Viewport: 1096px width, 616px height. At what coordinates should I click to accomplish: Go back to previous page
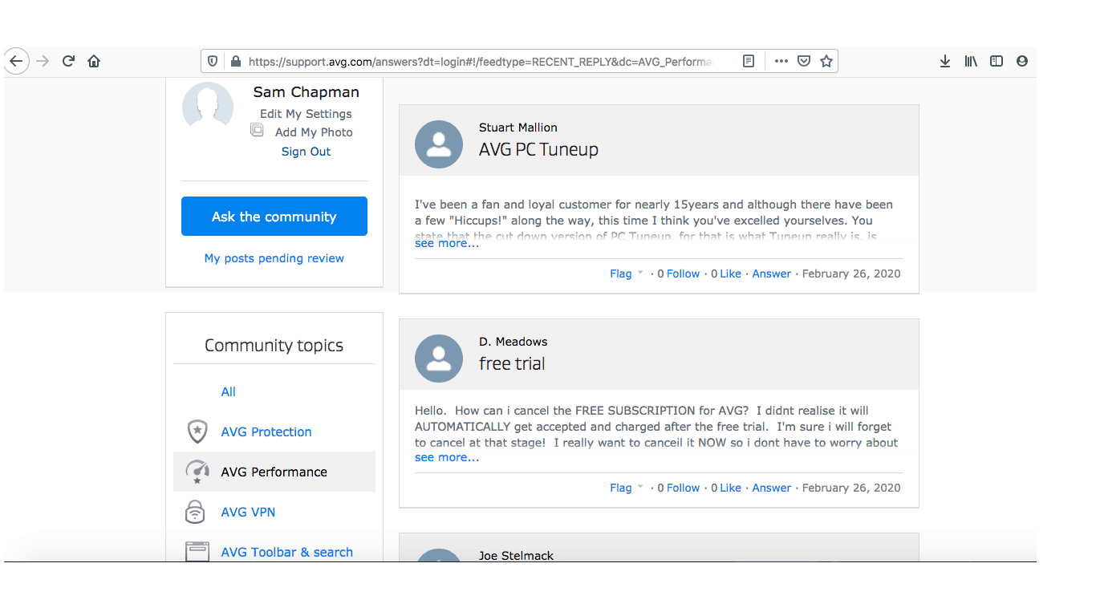pos(16,61)
